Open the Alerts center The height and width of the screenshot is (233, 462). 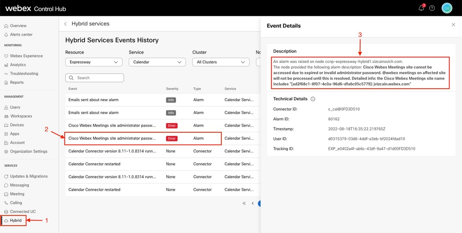tap(21, 35)
